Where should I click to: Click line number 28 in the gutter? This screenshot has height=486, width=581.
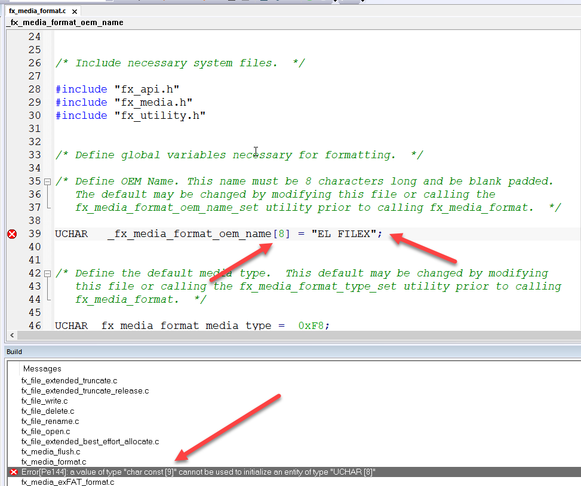35,90
